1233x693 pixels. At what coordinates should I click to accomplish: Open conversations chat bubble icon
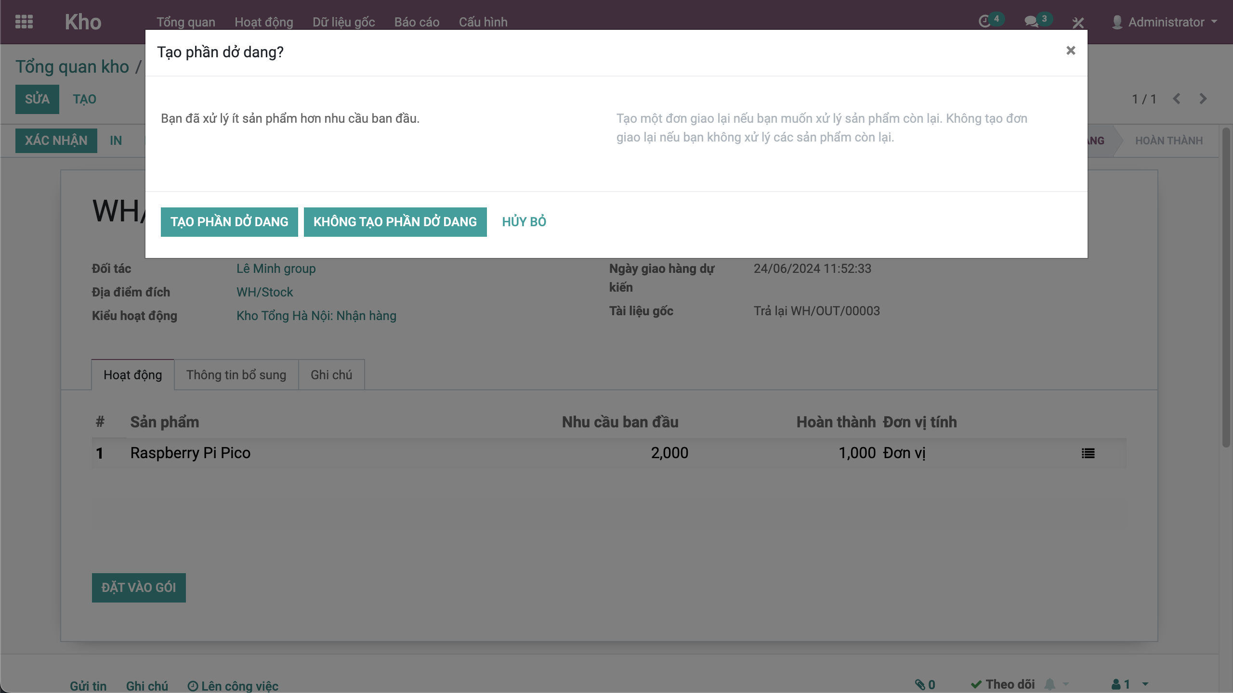1032,22
